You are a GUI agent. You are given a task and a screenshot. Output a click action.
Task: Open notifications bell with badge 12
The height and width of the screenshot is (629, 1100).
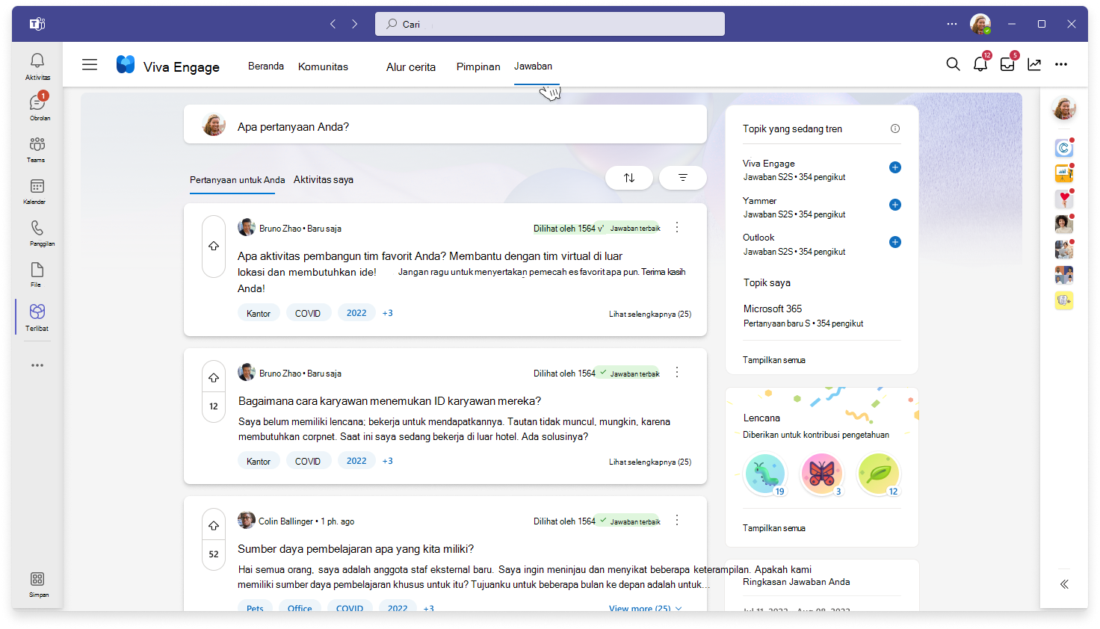click(980, 64)
